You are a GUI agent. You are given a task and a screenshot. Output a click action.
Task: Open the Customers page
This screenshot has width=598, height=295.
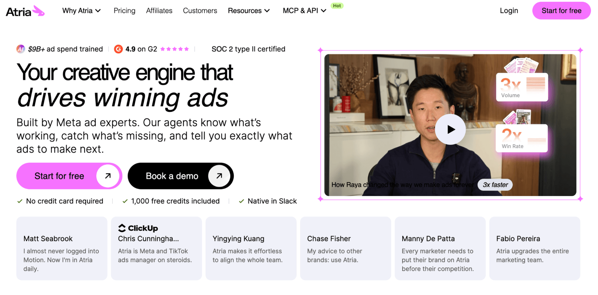(x=200, y=11)
